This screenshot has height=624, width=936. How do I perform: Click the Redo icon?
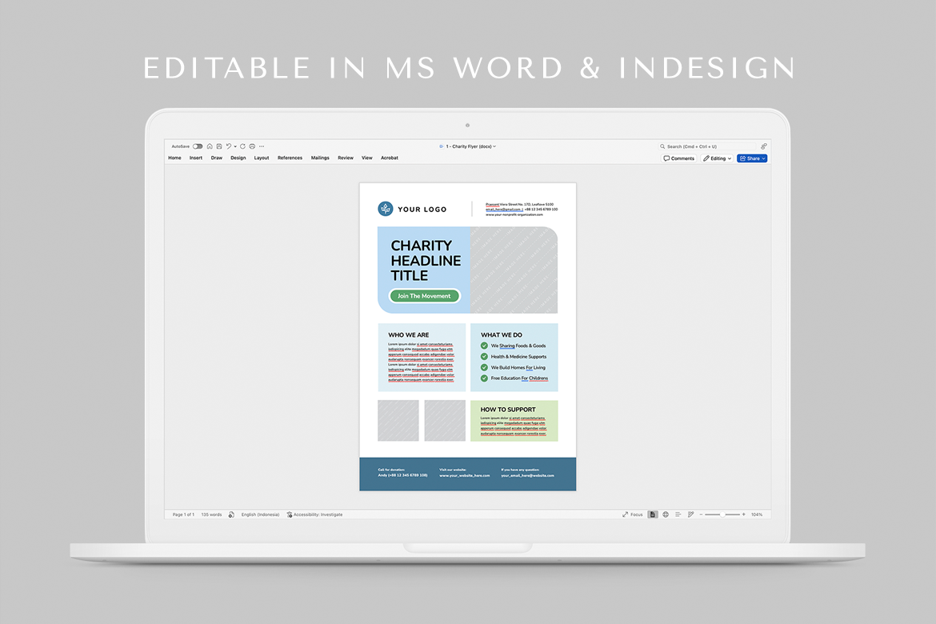(242, 146)
